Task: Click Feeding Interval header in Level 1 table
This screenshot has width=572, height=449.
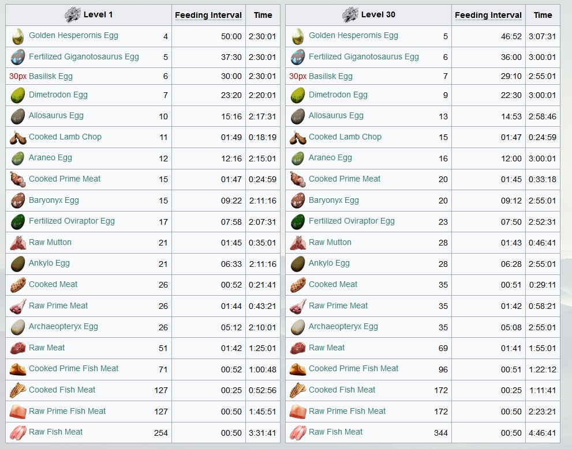Action: [208, 15]
